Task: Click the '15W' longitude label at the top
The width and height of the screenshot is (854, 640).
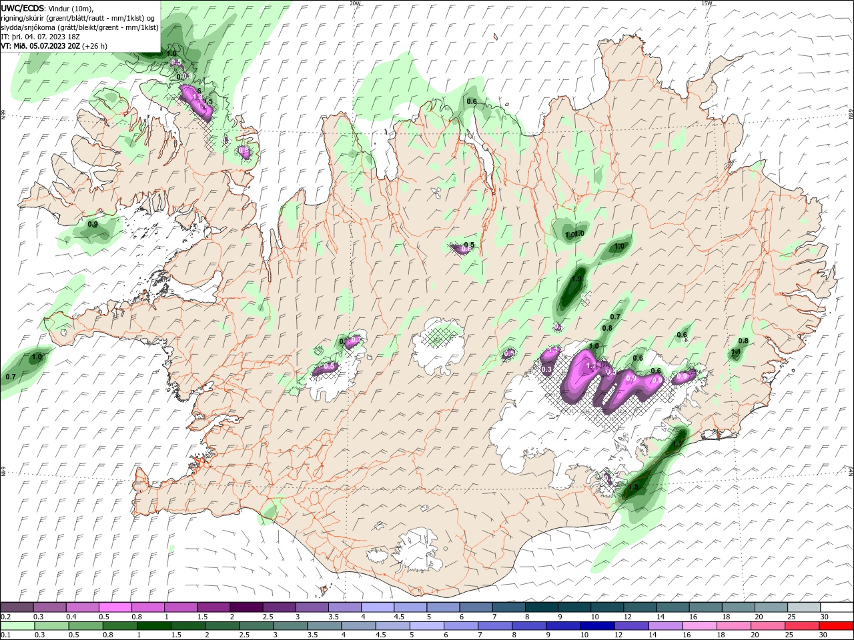Action: coord(708,3)
